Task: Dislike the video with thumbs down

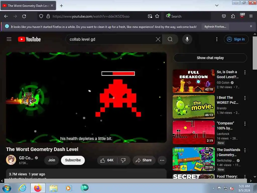Action: [123, 160]
